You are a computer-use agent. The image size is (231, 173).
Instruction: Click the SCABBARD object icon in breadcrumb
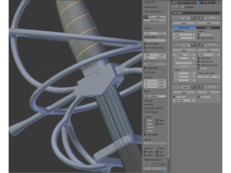coord(183,7)
